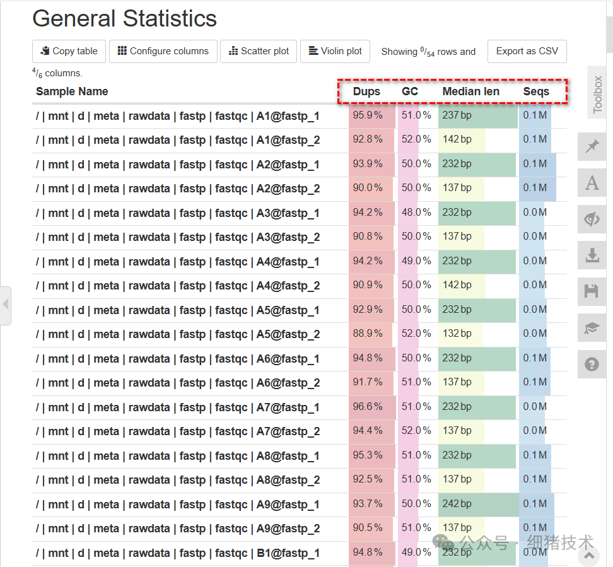Open the rename samples 'A' icon

592,183
